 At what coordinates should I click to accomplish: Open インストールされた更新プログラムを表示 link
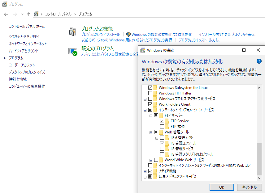tap(227, 35)
